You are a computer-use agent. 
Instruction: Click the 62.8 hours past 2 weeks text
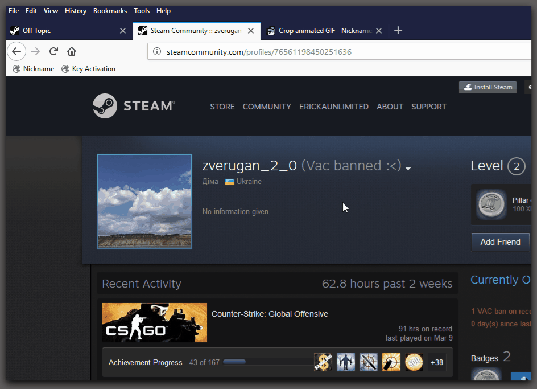(387, 284)
